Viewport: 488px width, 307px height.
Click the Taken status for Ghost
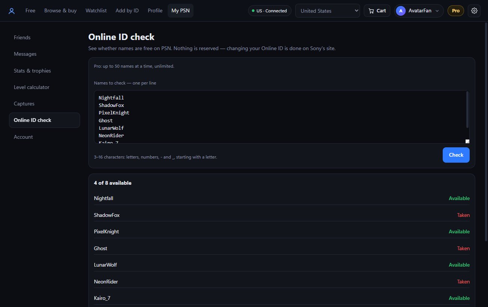pyautogui.click(x=463, y=248)
